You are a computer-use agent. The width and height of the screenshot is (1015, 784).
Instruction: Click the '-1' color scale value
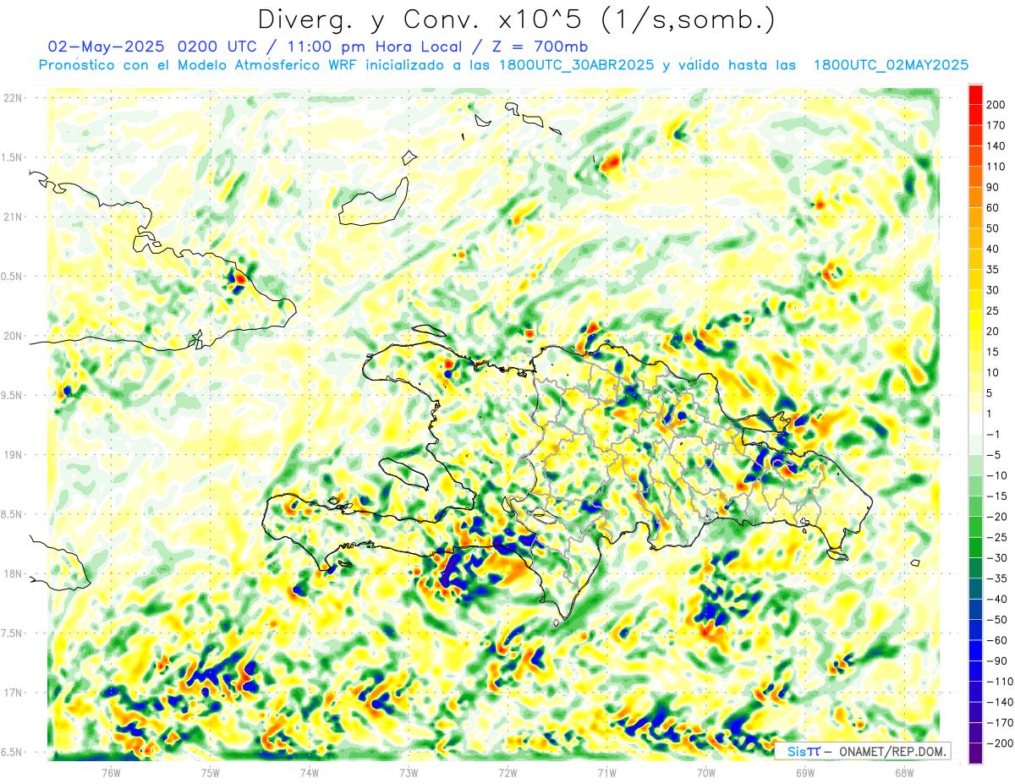tap(993, 435)
